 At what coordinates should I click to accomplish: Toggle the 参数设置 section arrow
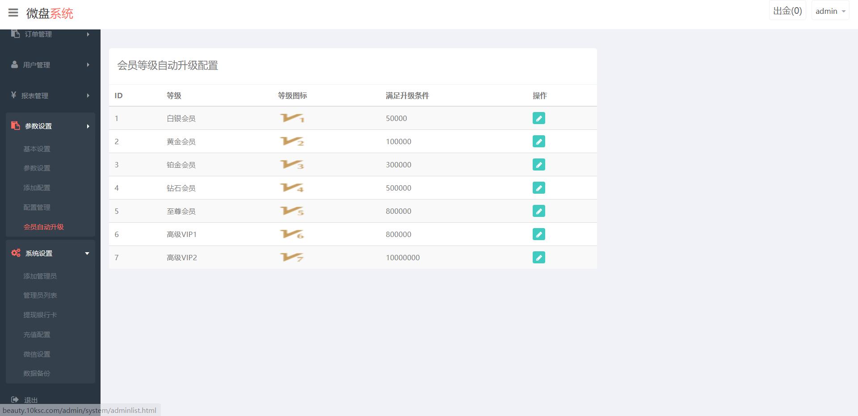88,126
